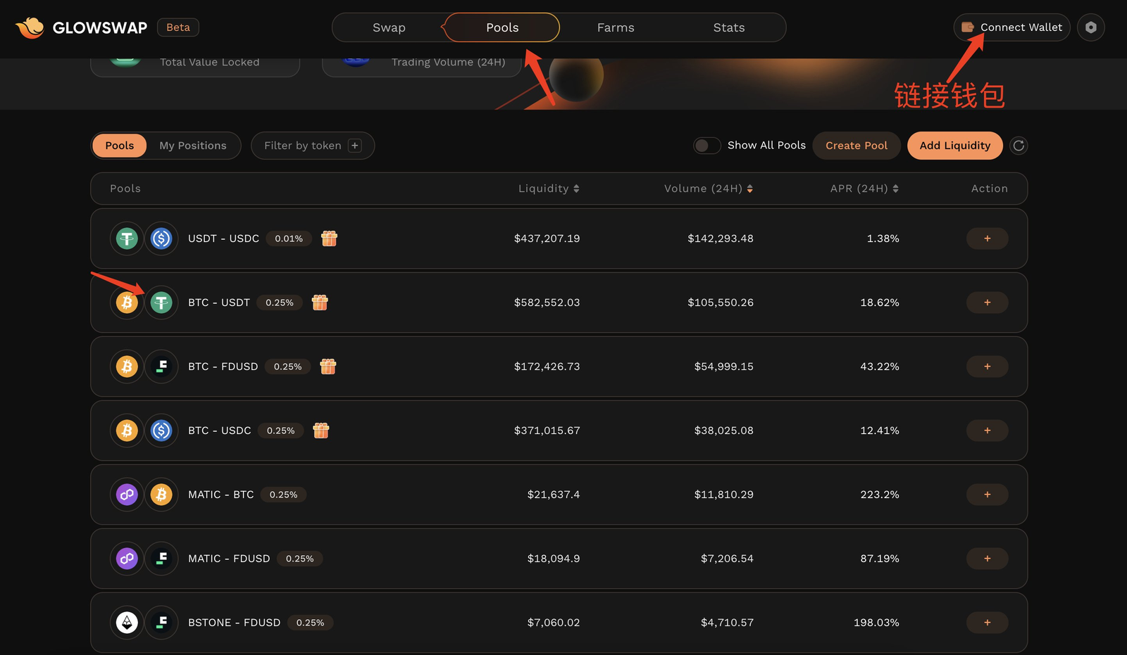Viewport: 1127px width, 655px height.
Task: Click the 0.01% fee tag on USDT - USDC
Action: click(x=289, y=239)
